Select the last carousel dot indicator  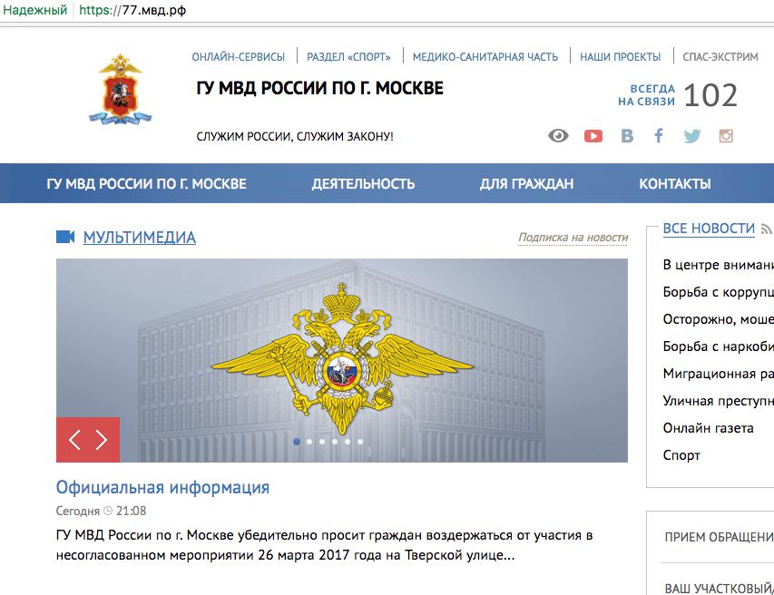tap(360, 442)
